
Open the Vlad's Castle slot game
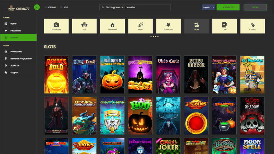pos(168,75)
